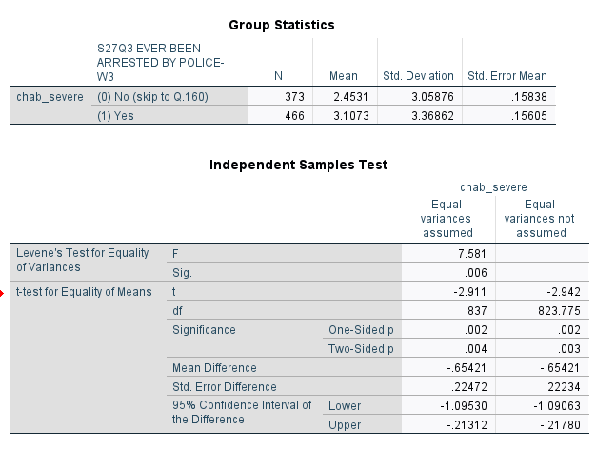Screen dimensions: 616x450
Task: Select the '(0) No (skip to Q.160)' row label
Action: click(152, 97)
